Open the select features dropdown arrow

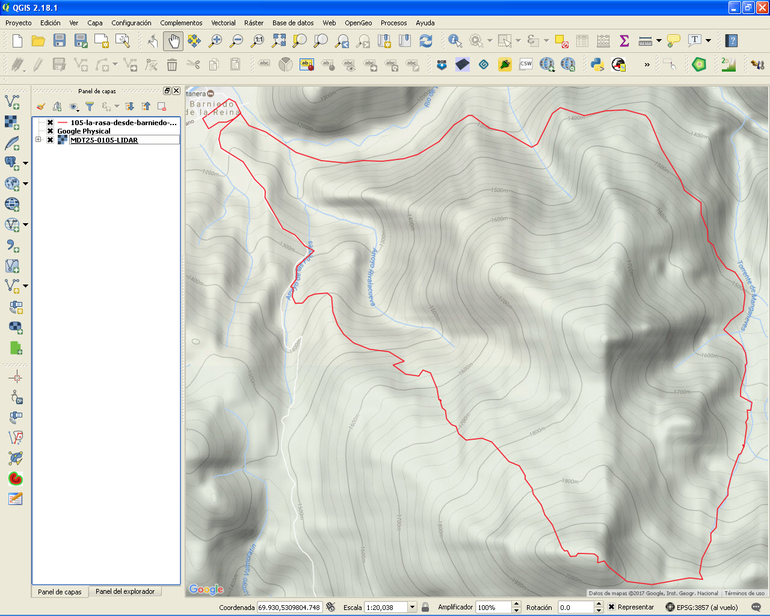point(518,41)
